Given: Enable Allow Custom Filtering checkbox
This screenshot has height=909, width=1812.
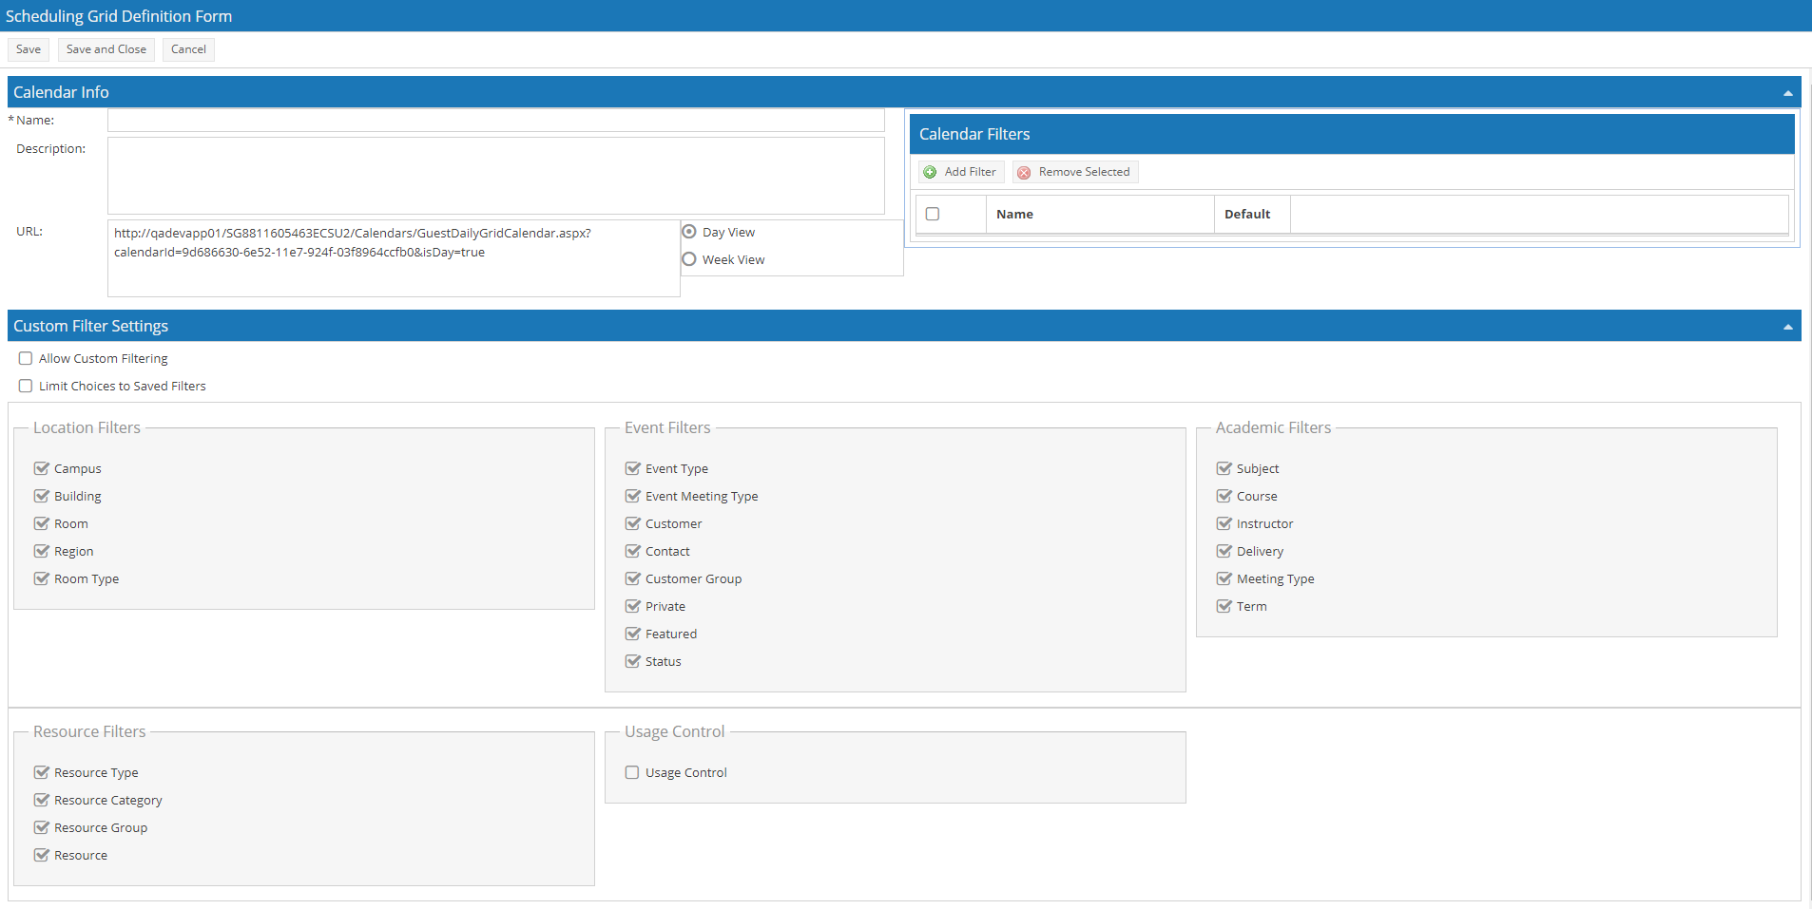Looking at the screenshot, I should click(26, 358).
